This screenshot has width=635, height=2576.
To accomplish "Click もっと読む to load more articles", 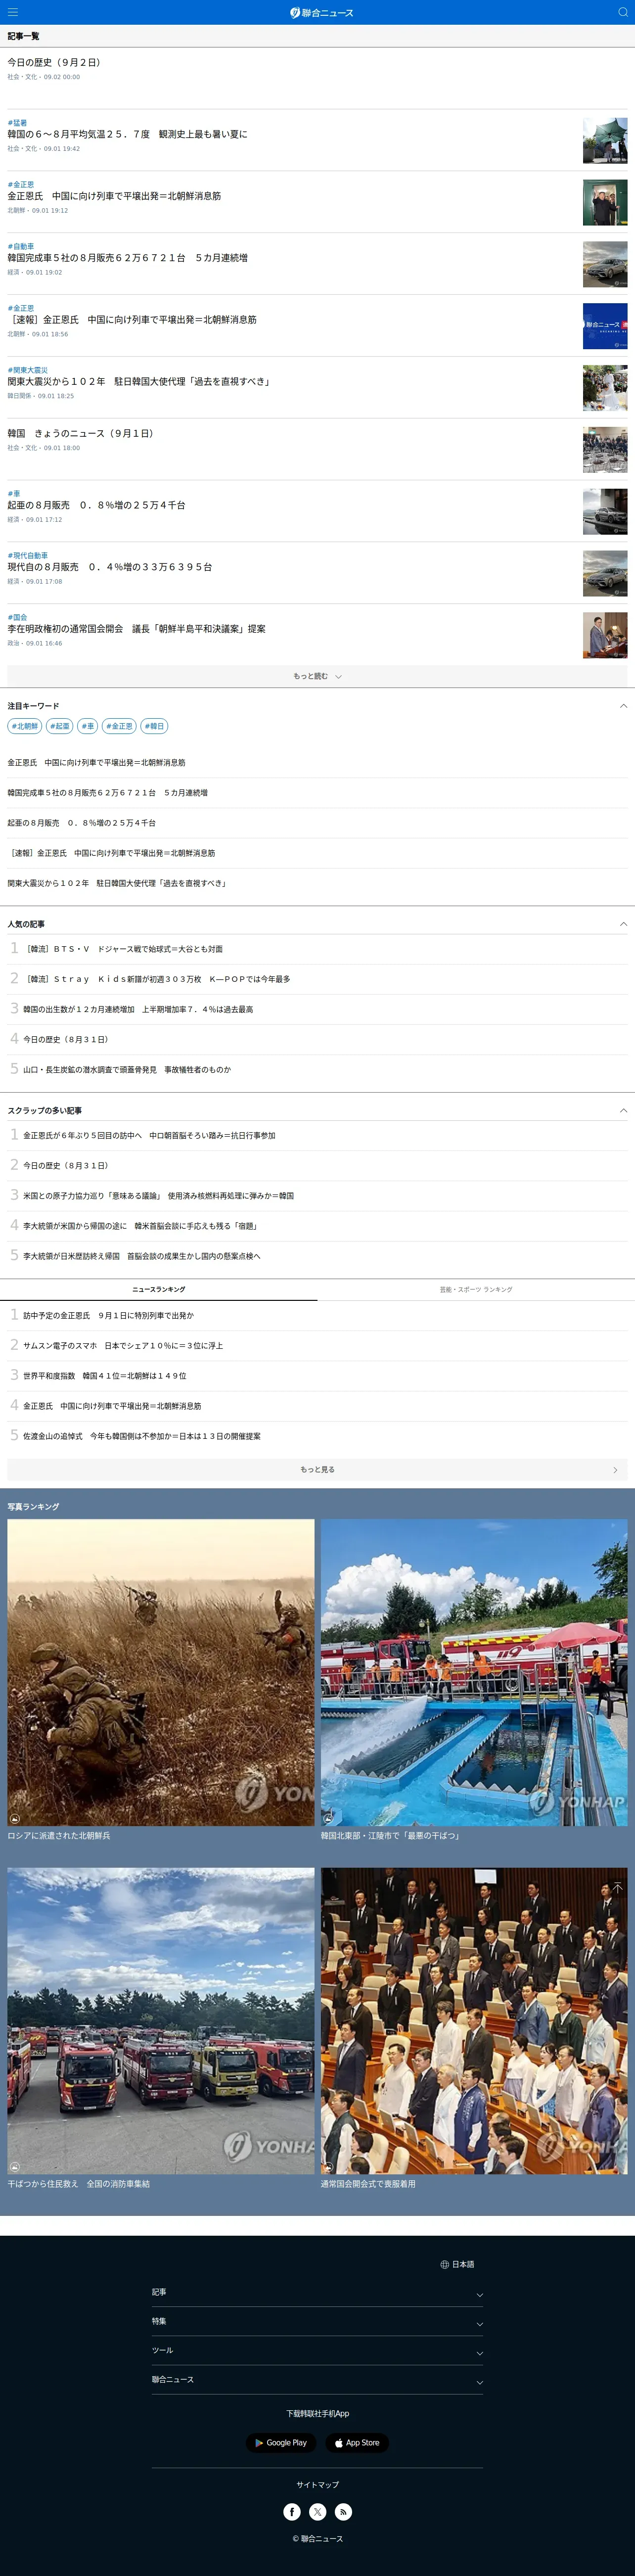I will 317,676.
